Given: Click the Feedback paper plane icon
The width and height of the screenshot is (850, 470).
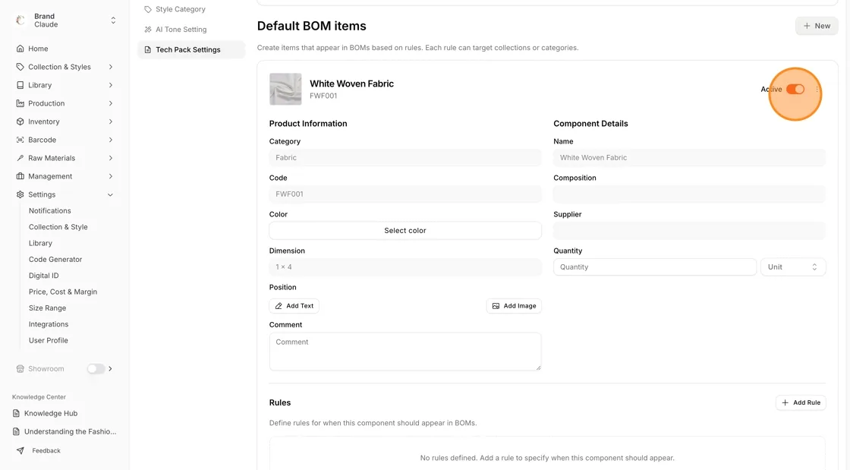Looking at the screenshot, I should [x=20, y=450].
